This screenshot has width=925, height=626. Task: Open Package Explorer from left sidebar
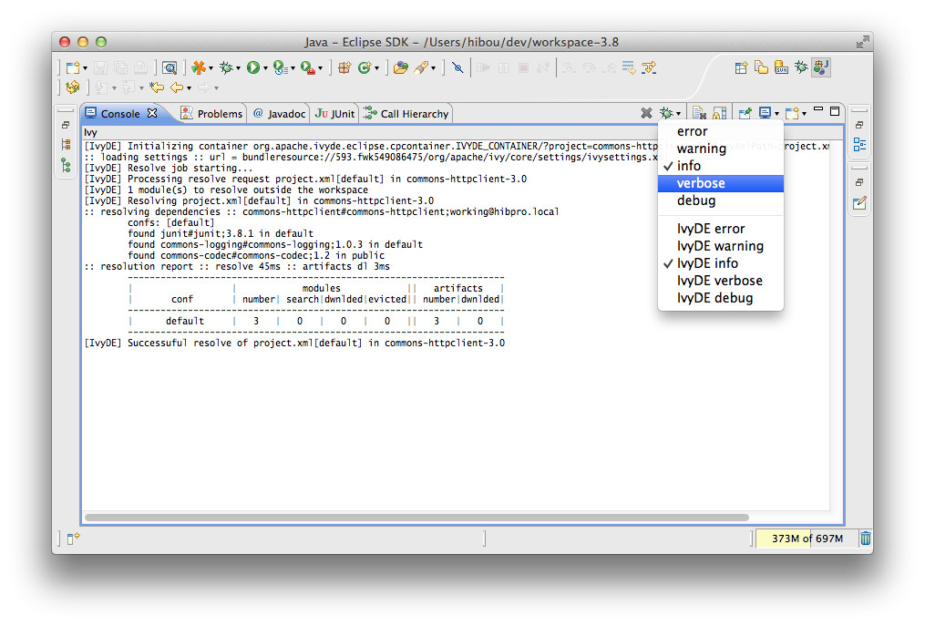coord(65,145)
